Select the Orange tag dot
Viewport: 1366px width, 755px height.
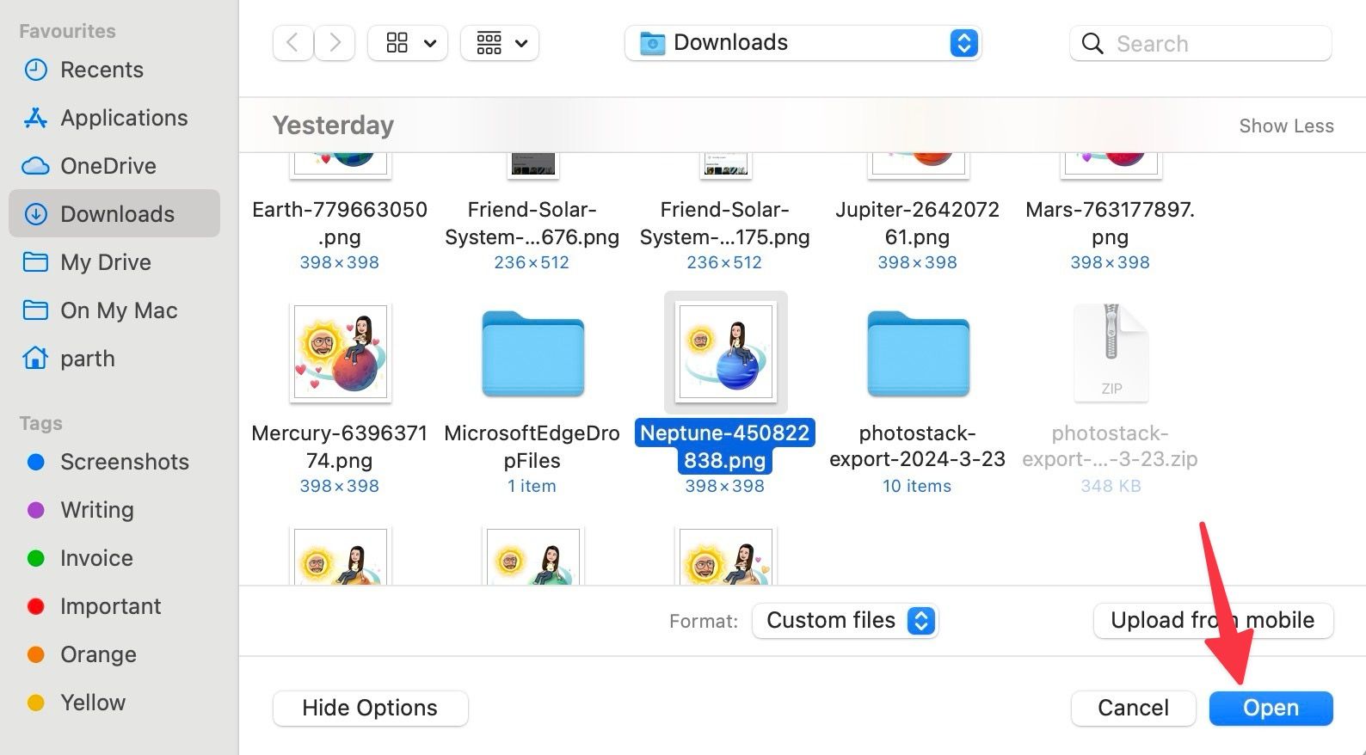[36, 655]
